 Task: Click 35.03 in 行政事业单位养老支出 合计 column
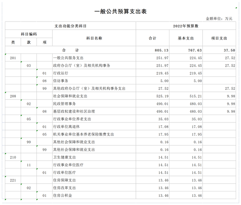pyautogui.click(x=163, y=119)
